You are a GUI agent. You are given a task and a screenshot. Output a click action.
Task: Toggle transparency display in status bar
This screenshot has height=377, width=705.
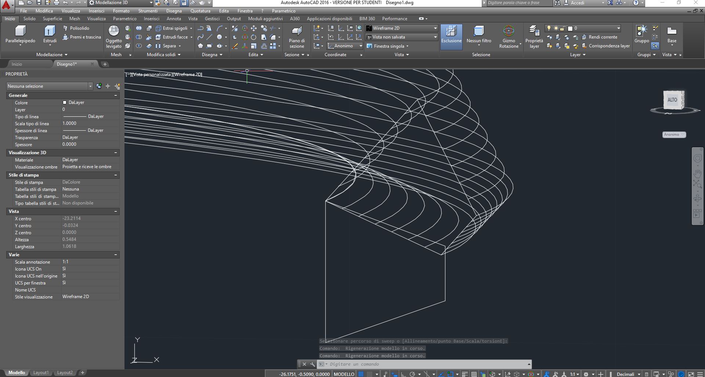click(x=474, y=374)
